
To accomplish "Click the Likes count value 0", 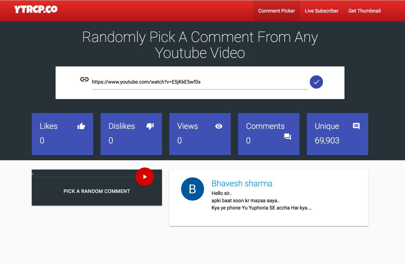I will pyautogui.click(x=42, y=141).
